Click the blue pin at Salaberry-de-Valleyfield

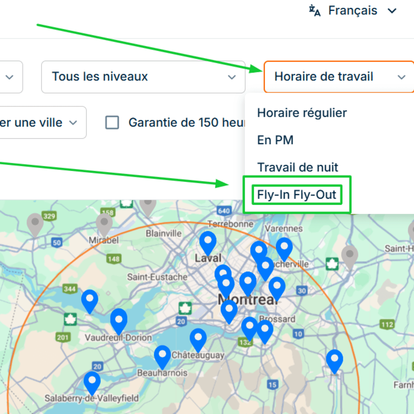pyautogui.click(x=92, y=384)
